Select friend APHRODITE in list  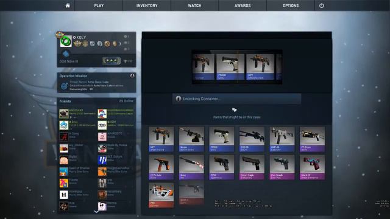pos(116,136)
